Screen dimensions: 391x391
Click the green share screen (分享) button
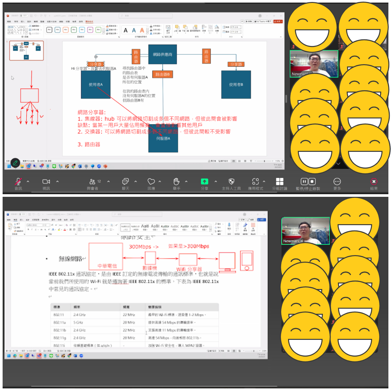point(204,182)
